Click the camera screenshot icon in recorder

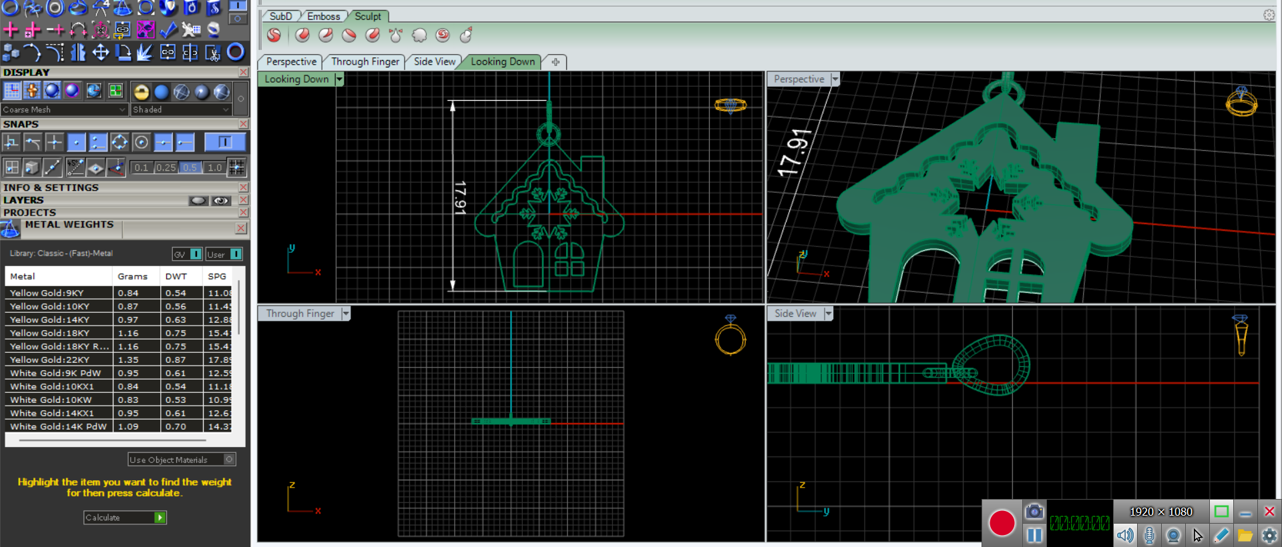click(x=1034, y=512)
